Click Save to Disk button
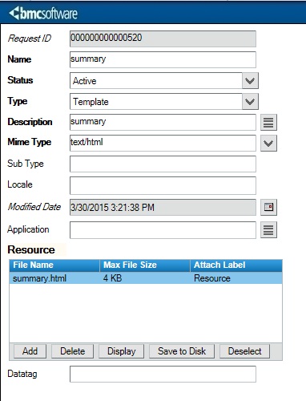306x401 pixels. [182, 351]
